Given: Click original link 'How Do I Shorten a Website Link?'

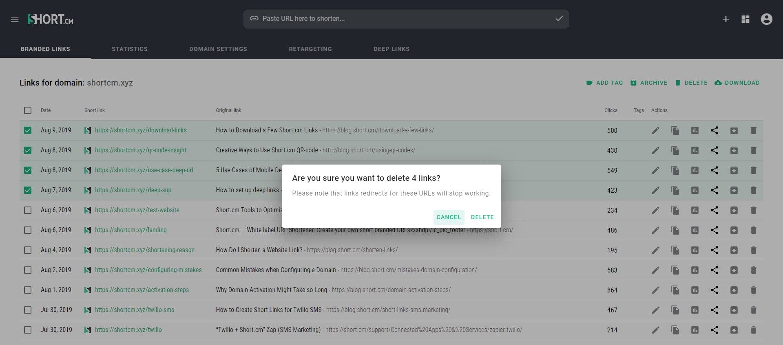Looking at the screenshot, I should pyautogui.click(x=259, y=250).
